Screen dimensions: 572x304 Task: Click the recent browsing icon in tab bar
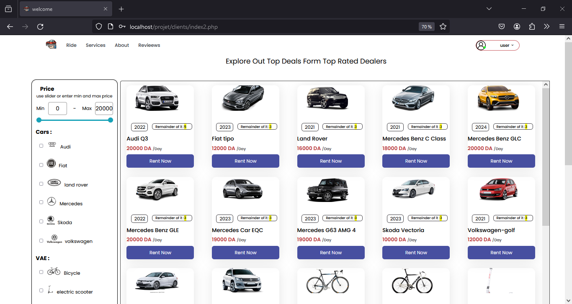[8, 9]
